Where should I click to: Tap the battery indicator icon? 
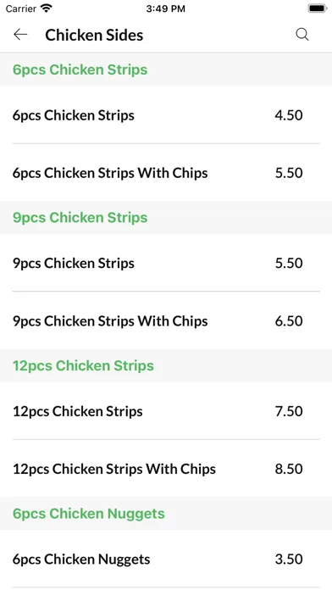coord(317,8)
